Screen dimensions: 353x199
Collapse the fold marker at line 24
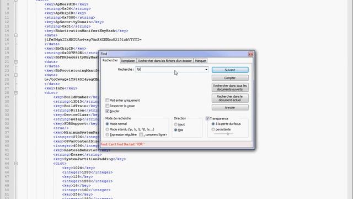pyautogui.click(x=16, y=75)
